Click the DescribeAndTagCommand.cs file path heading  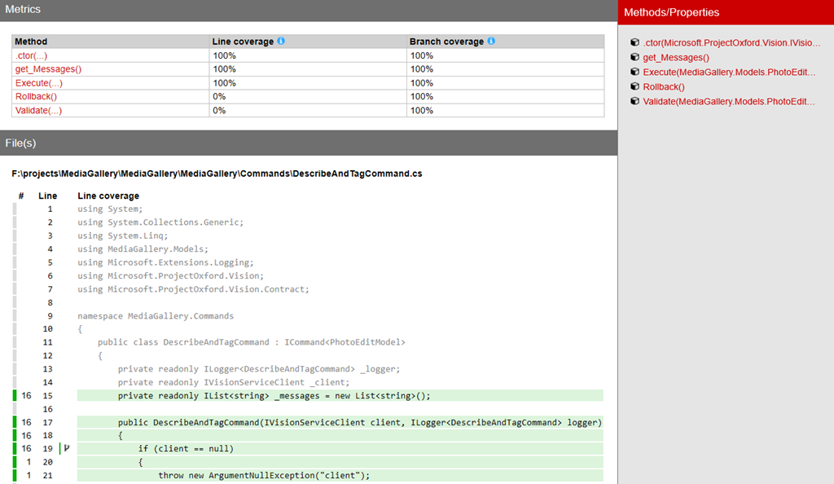tap(217, 174)
